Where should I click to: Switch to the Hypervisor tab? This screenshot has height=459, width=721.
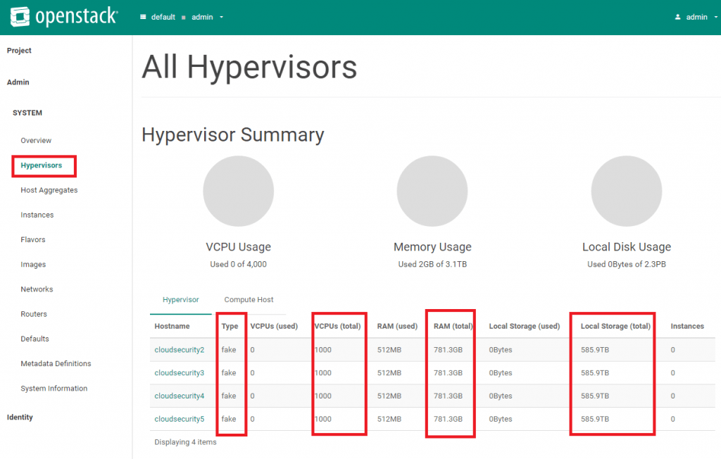coord(181,300)
